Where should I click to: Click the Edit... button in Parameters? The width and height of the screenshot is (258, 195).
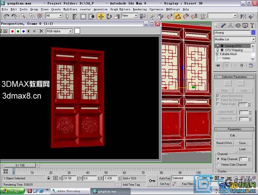234,136
